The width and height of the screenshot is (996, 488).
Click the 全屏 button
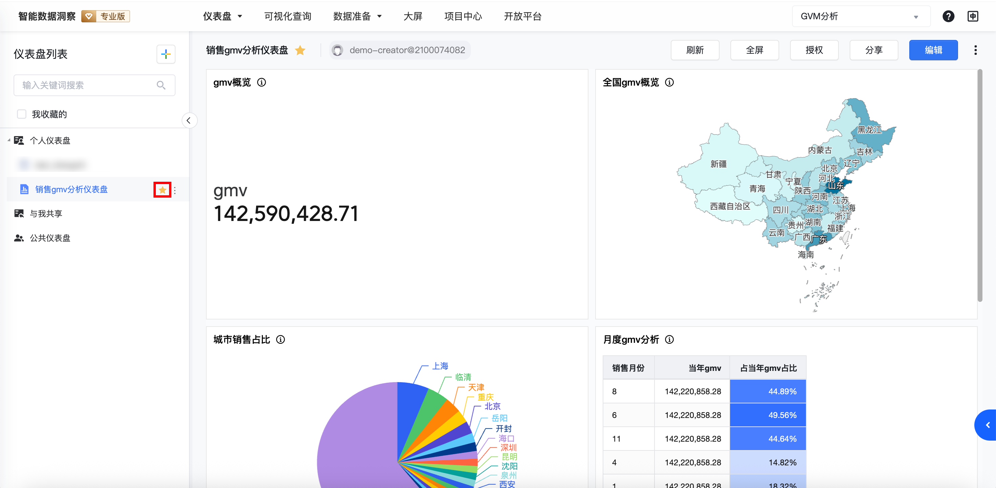coord(754,50)
